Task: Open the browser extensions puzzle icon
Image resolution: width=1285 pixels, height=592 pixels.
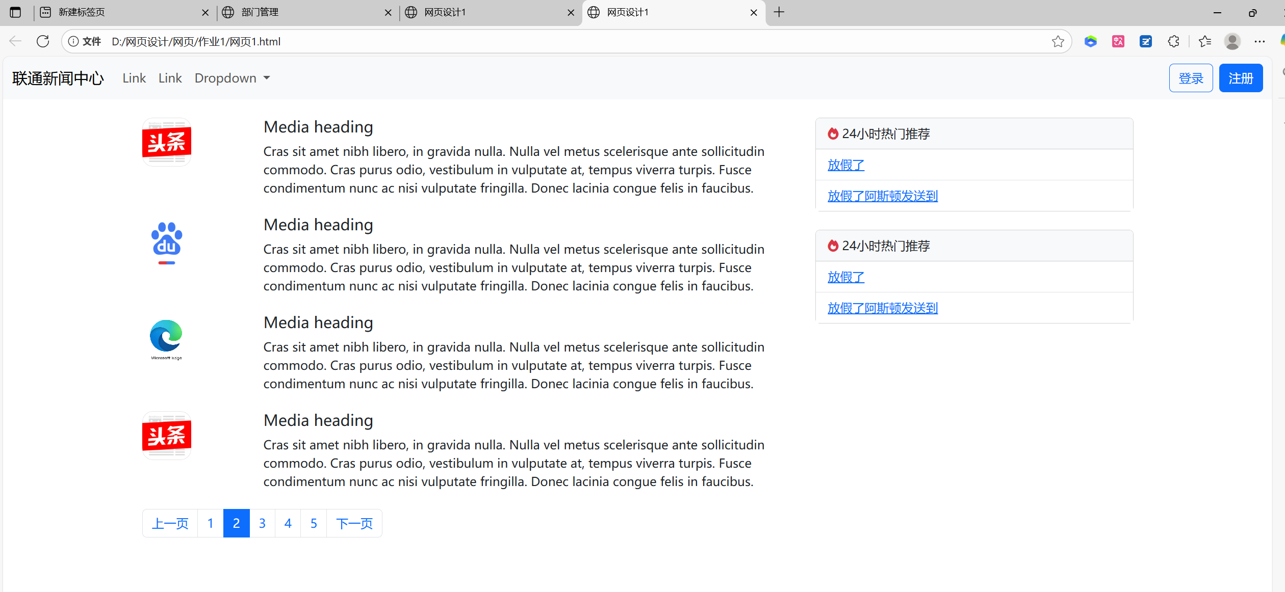Action: pos(1173,41)
